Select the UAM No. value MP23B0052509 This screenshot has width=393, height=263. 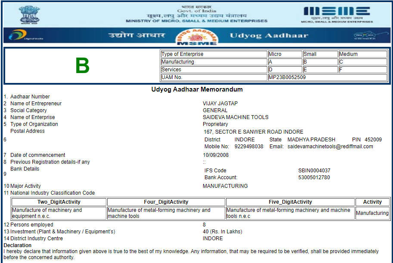click(x=287, y=77)
